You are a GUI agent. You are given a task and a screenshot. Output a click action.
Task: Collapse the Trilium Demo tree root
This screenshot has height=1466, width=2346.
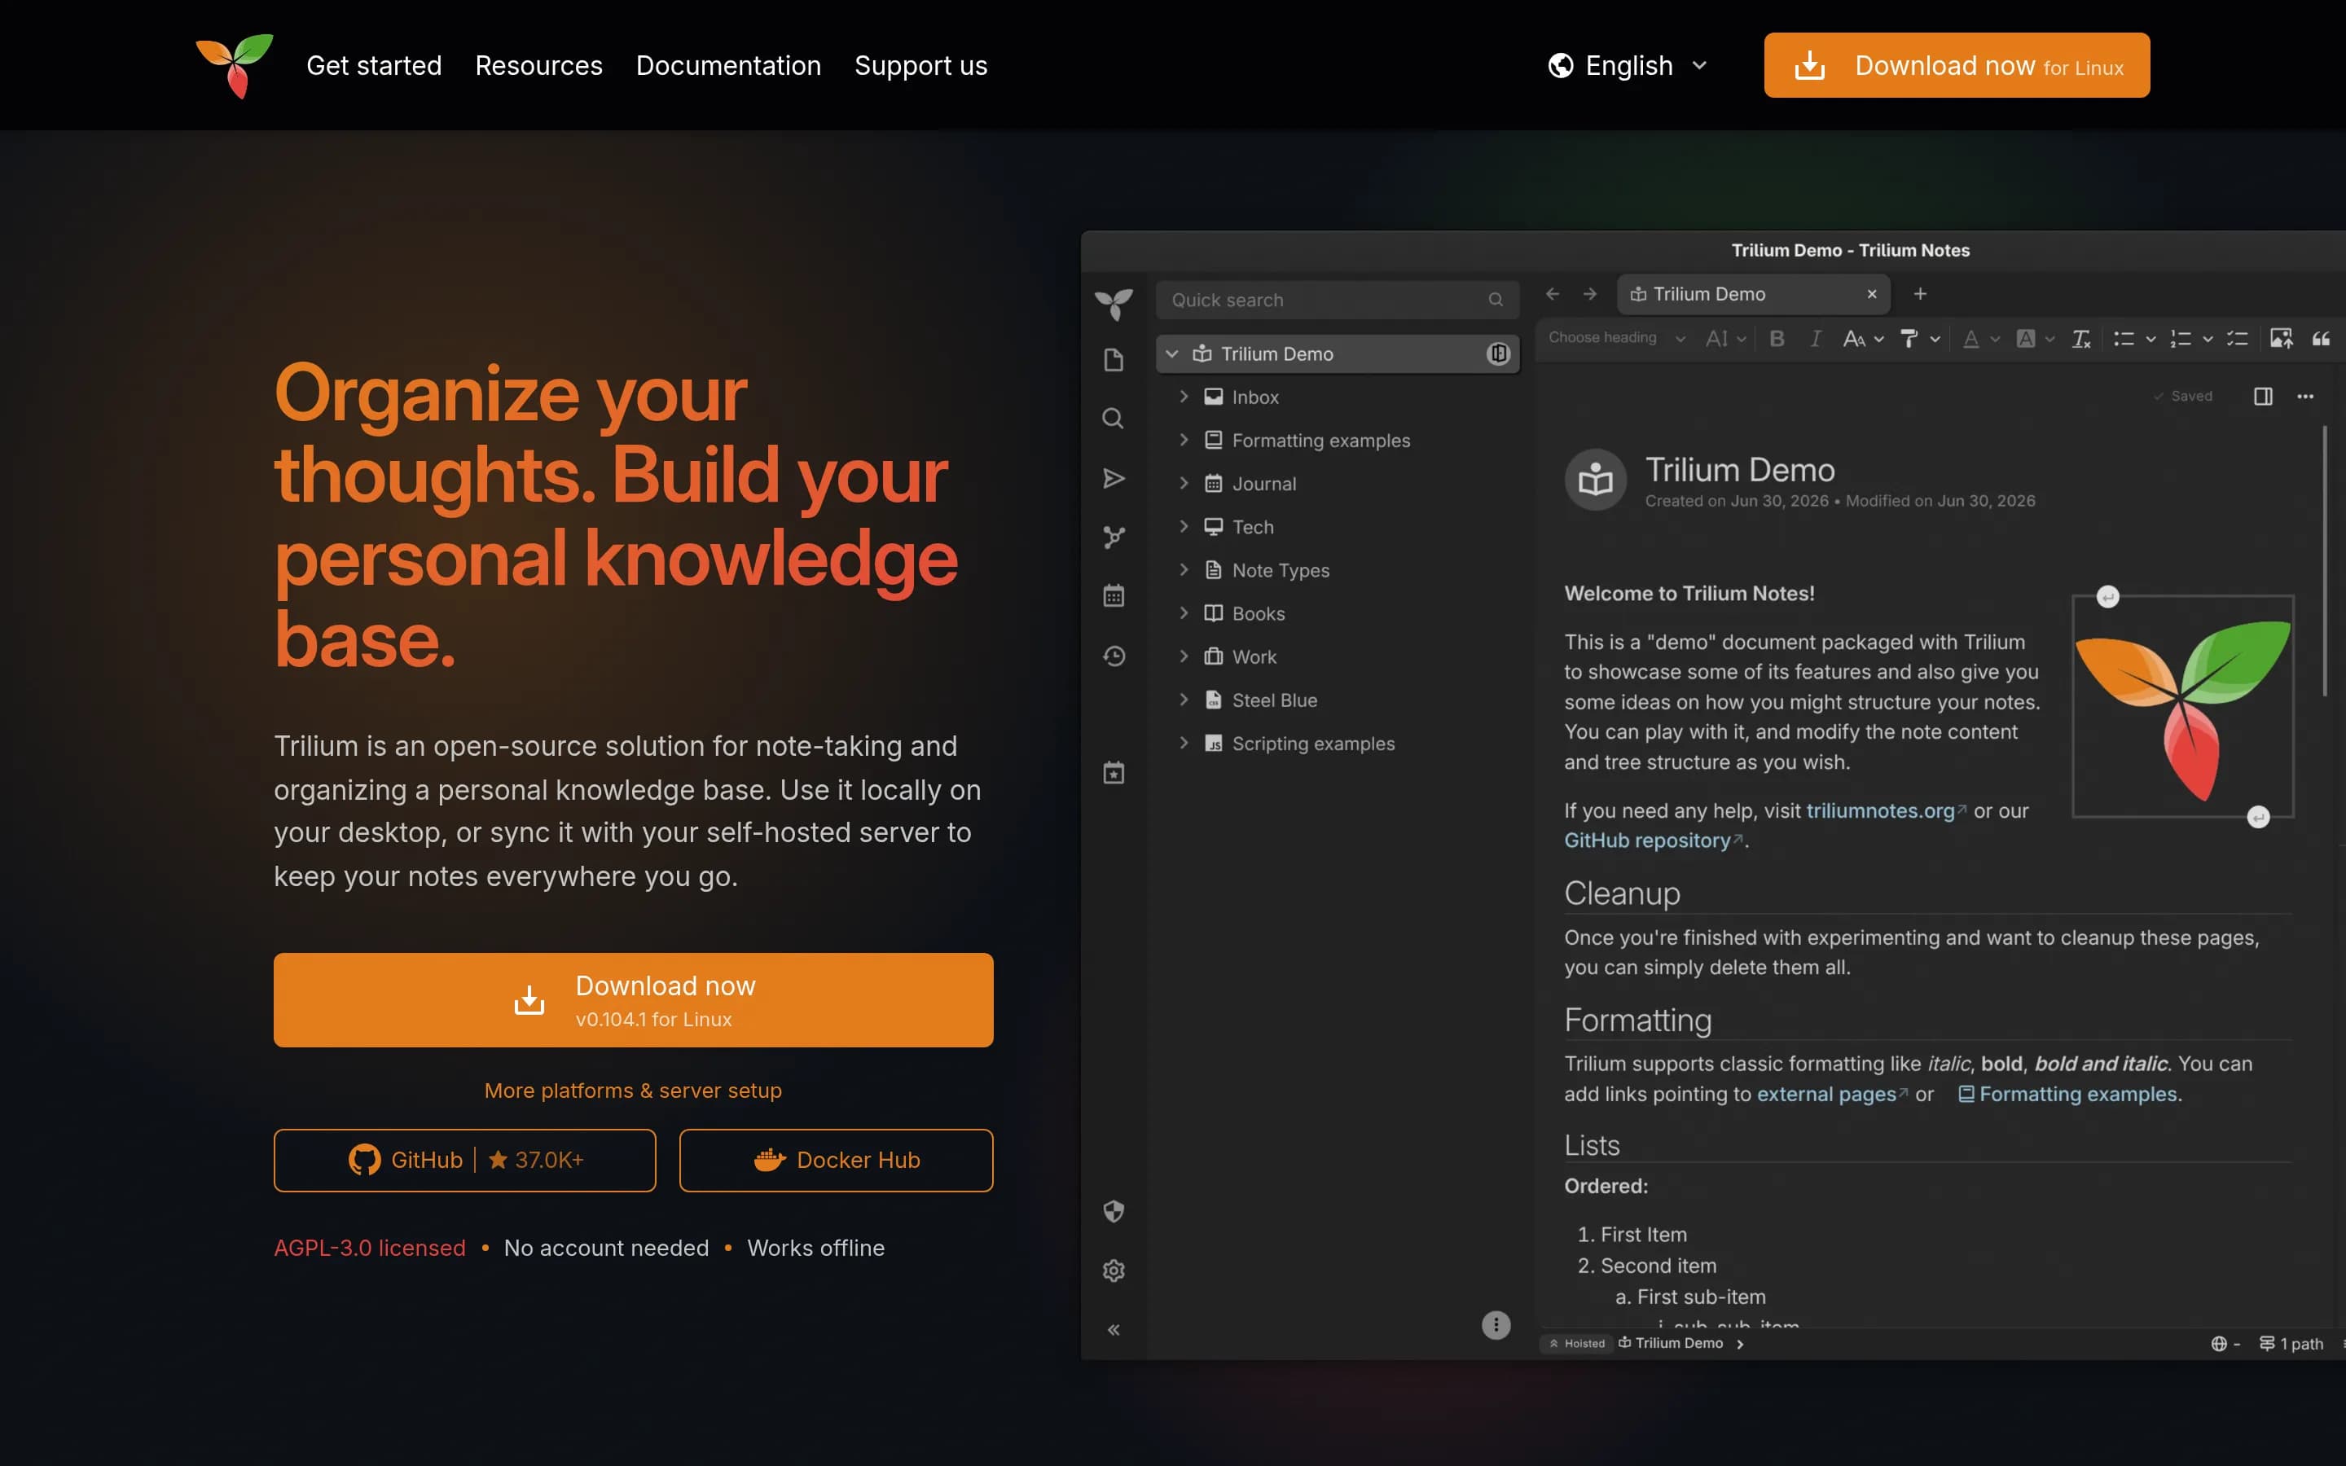(x=1172, y=354)
